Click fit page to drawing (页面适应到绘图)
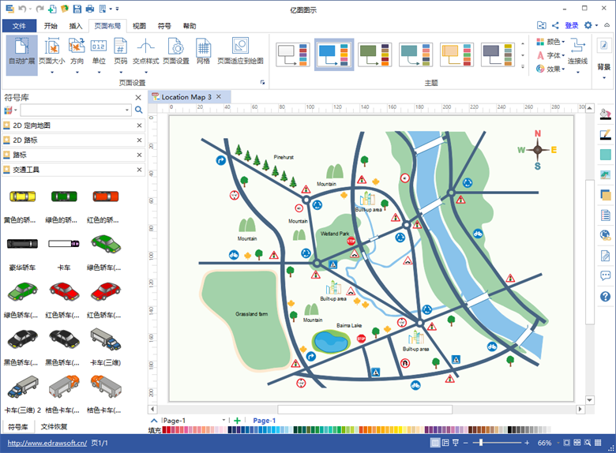The width and height of the screenshot is (616, 453). coord(240,51)
